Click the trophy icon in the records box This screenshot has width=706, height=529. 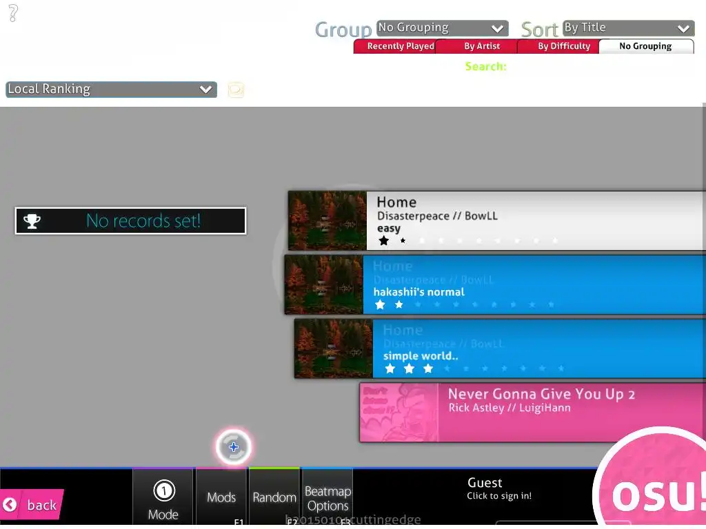32,221
